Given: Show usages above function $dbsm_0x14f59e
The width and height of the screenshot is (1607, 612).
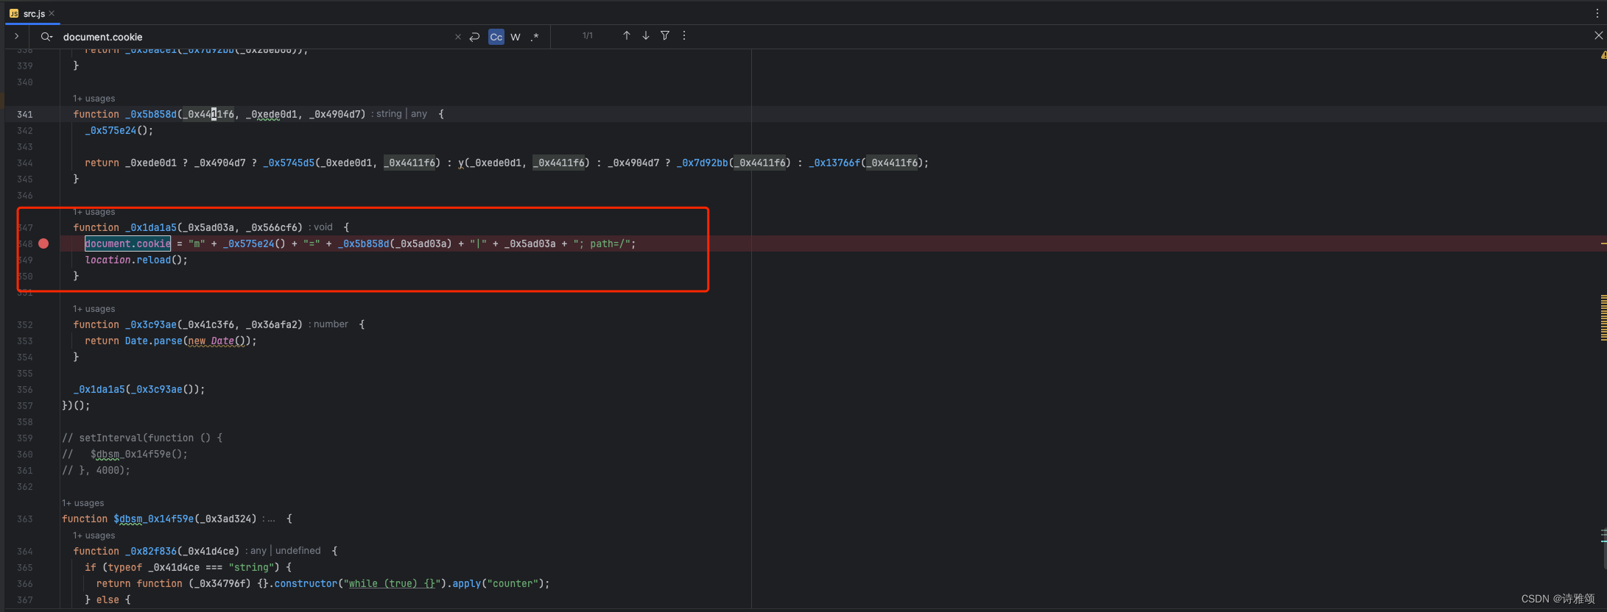Looking at the screenshot, I should [82, 503].
